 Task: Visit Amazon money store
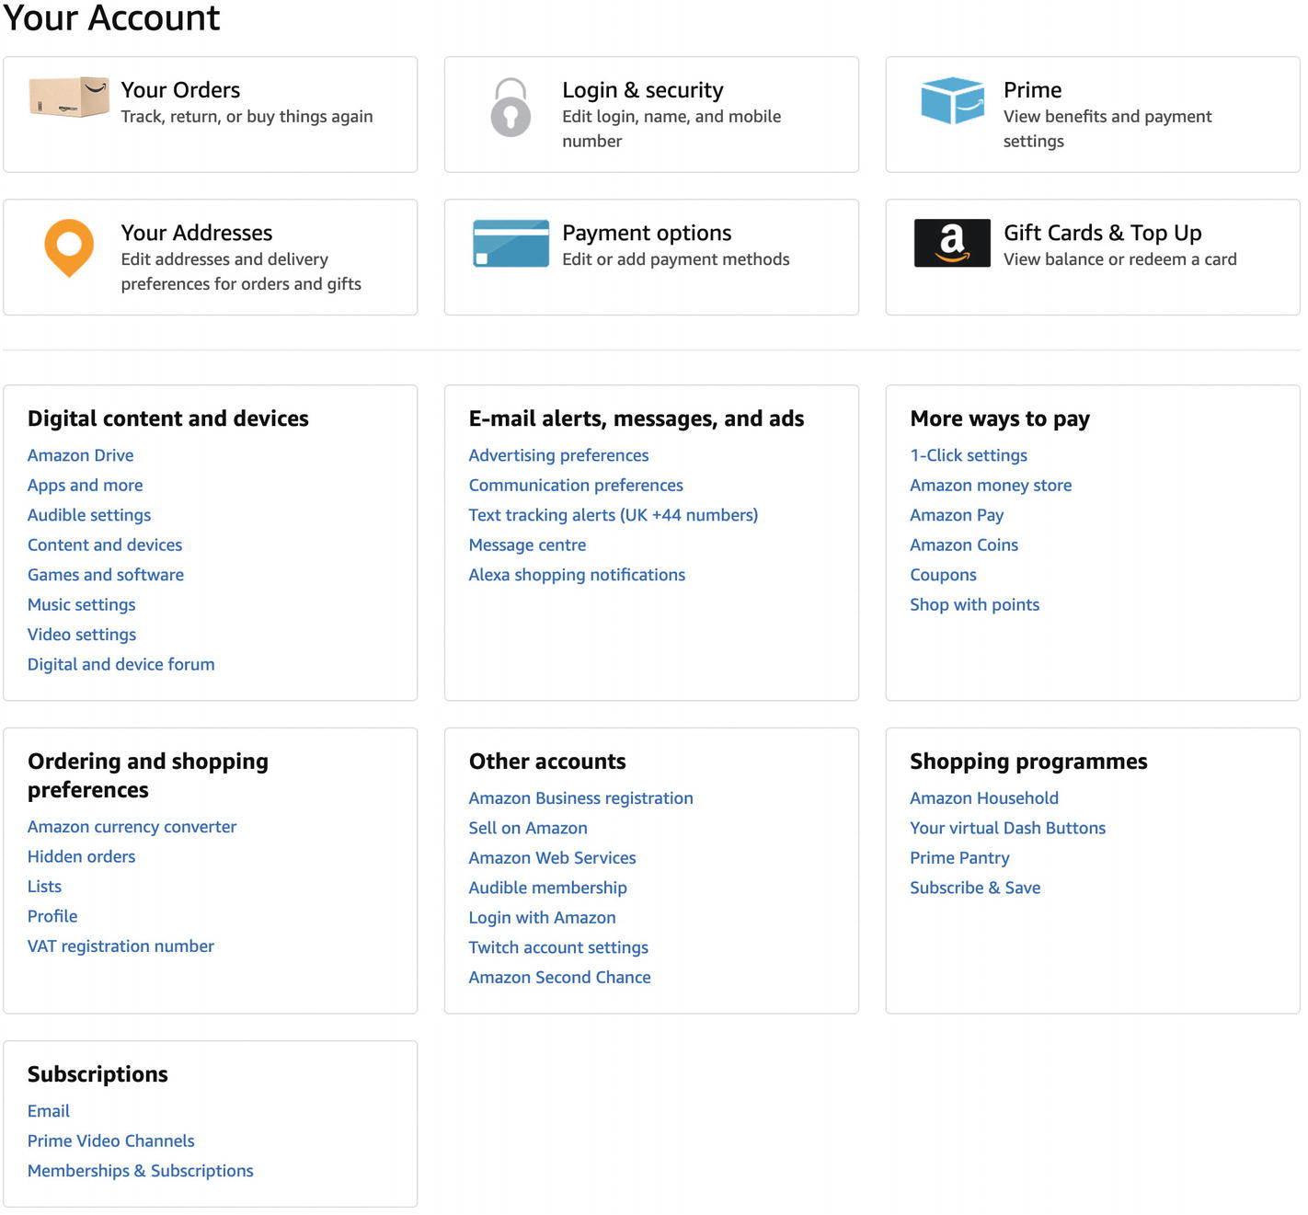[x=991, y=486]
